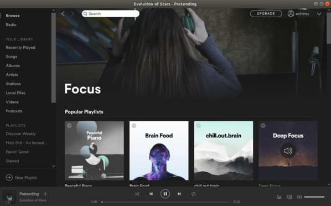The image size is (331, 206).
Task: Open Recently Played in library
Action: click(x=20, y=48)
